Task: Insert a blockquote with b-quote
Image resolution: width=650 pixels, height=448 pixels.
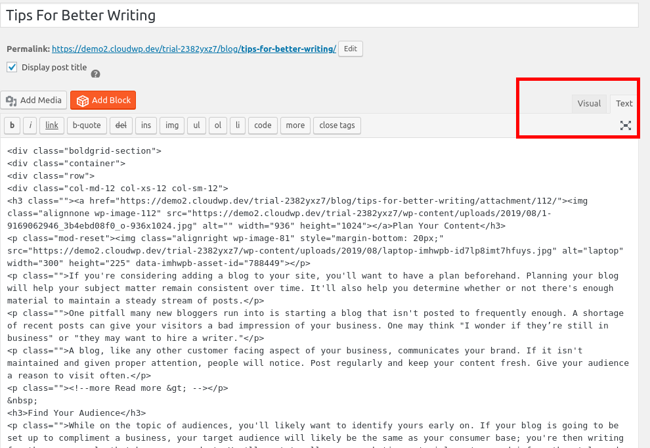Action: click(87, 125)
